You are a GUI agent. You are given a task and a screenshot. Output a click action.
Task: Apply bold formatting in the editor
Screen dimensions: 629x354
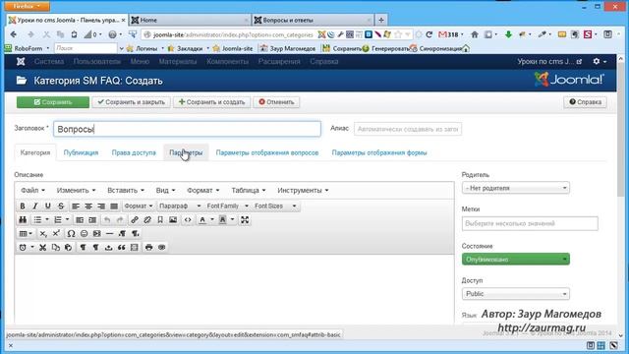tap(23, 206)
